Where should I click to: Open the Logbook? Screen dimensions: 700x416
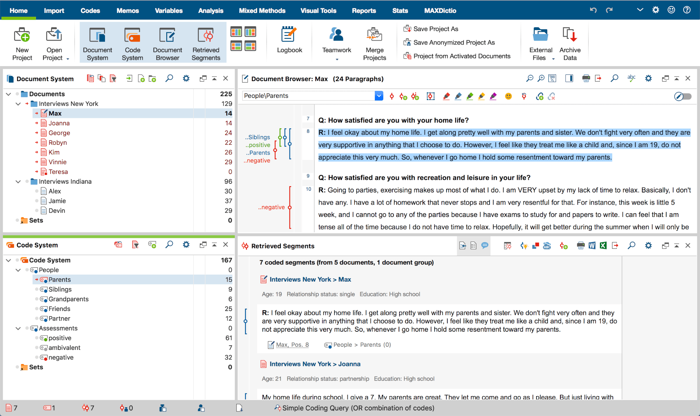click(x=289, y=40)
